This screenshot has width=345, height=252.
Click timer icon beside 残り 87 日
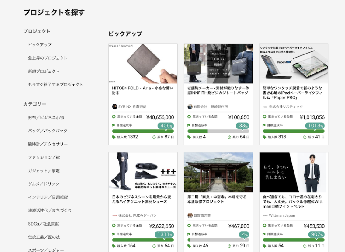(x=154, y=137)
